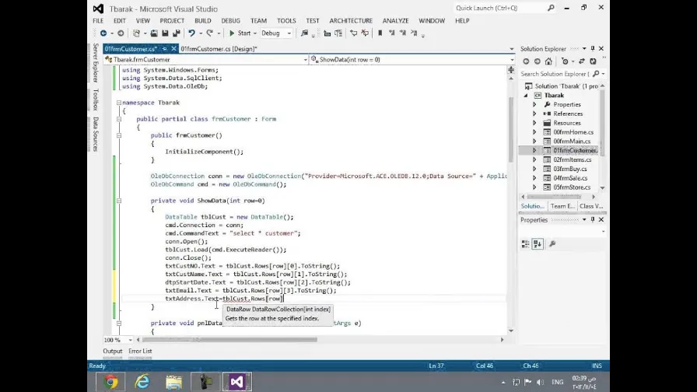Open Property Pages wrench icon
The height and width of the screenshot is (392, 697).
tap(552, 243)
